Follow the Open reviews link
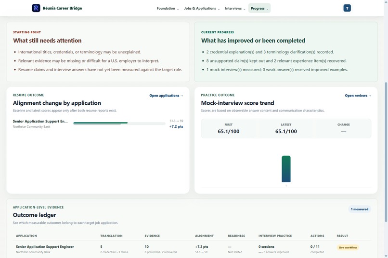The width and height of the screenshot is (388, 258). point(358,96)
